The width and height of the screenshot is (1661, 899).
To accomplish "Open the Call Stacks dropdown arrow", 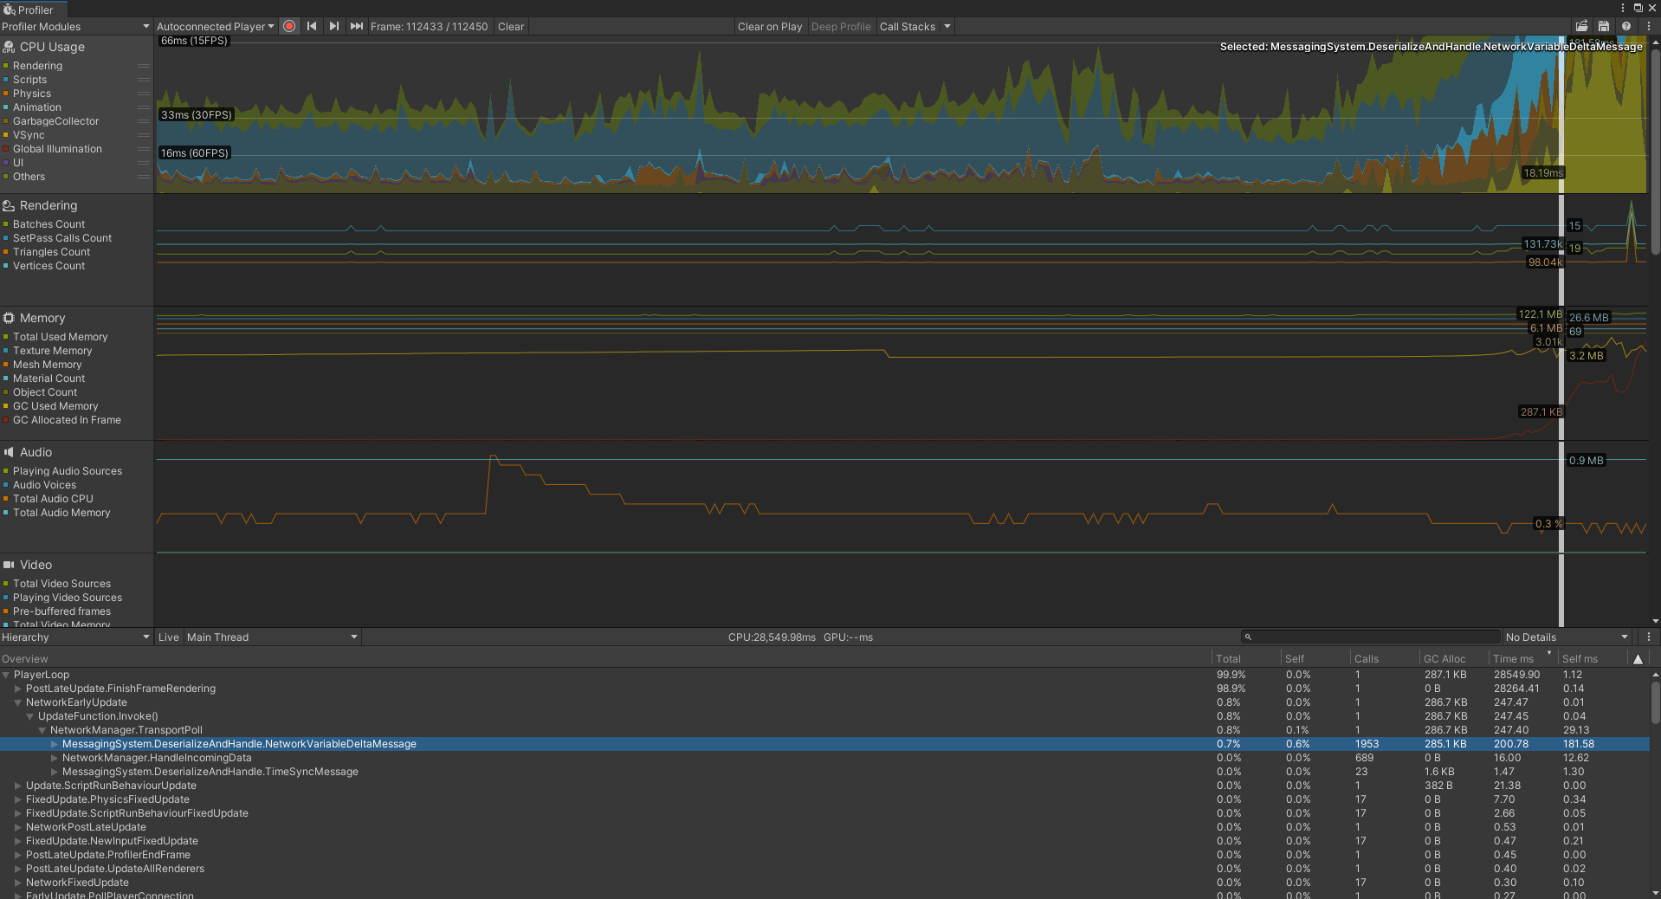I will point(947,27).
